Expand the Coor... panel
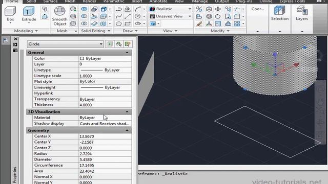 258,31
